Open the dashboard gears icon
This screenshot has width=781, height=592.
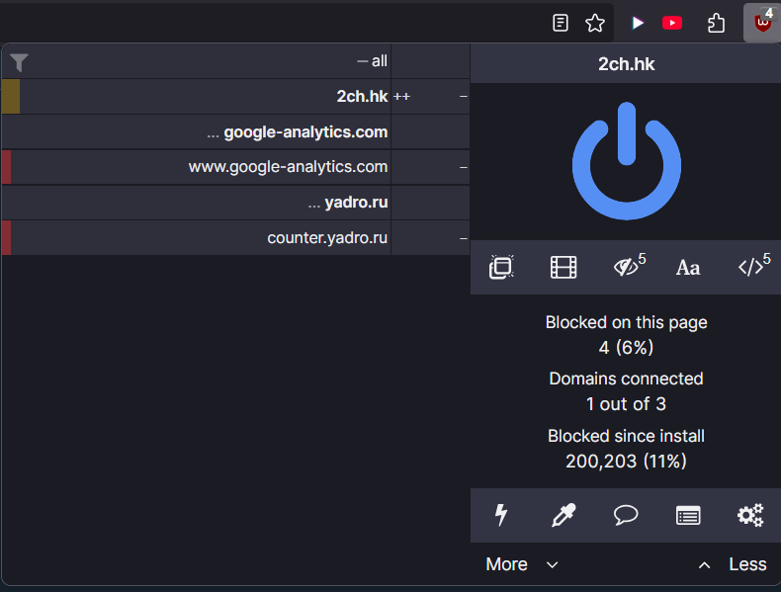(750, 515)
